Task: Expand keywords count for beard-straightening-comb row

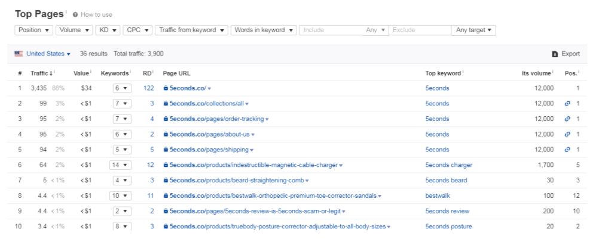Action: click(120, 181)
